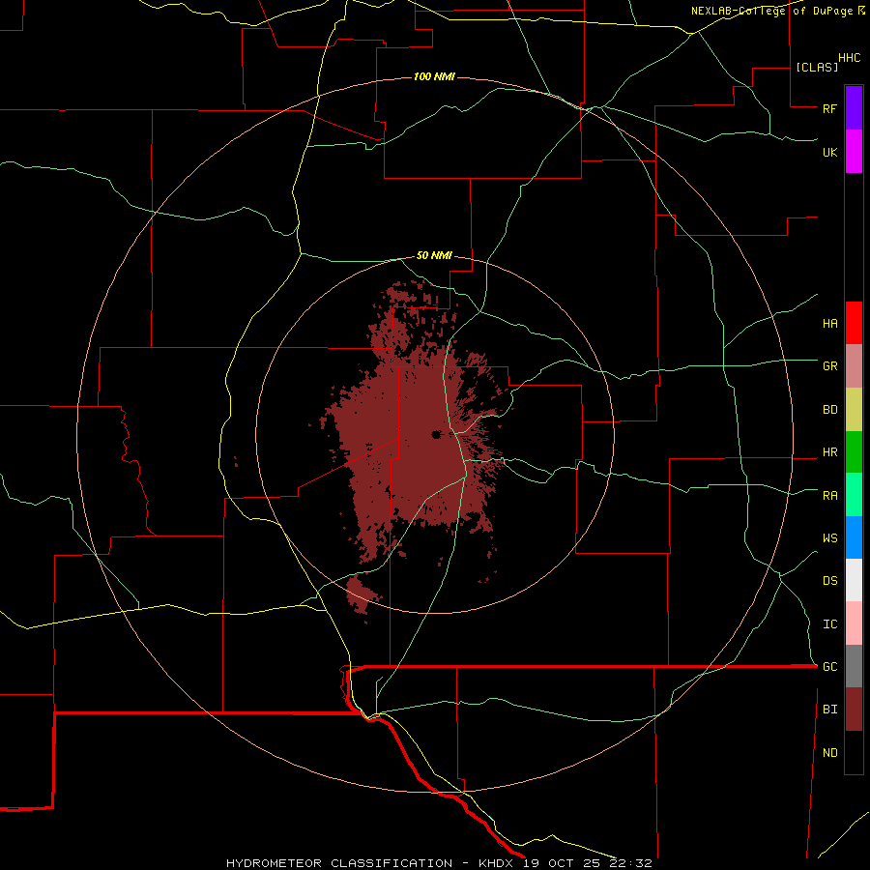870x870 pixels.
Task: Click the RA legend label
Action: click(829, 496)
